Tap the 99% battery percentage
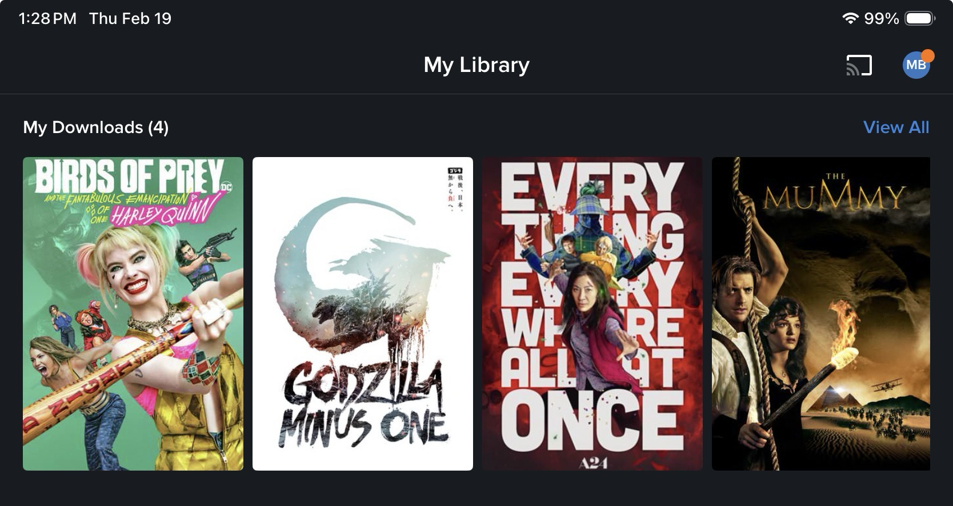This screenshot has height=506, width=953. tap(881, 18)
